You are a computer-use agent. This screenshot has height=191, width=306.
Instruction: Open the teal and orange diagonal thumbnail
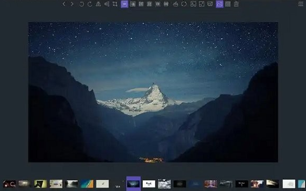pos(87,184)
